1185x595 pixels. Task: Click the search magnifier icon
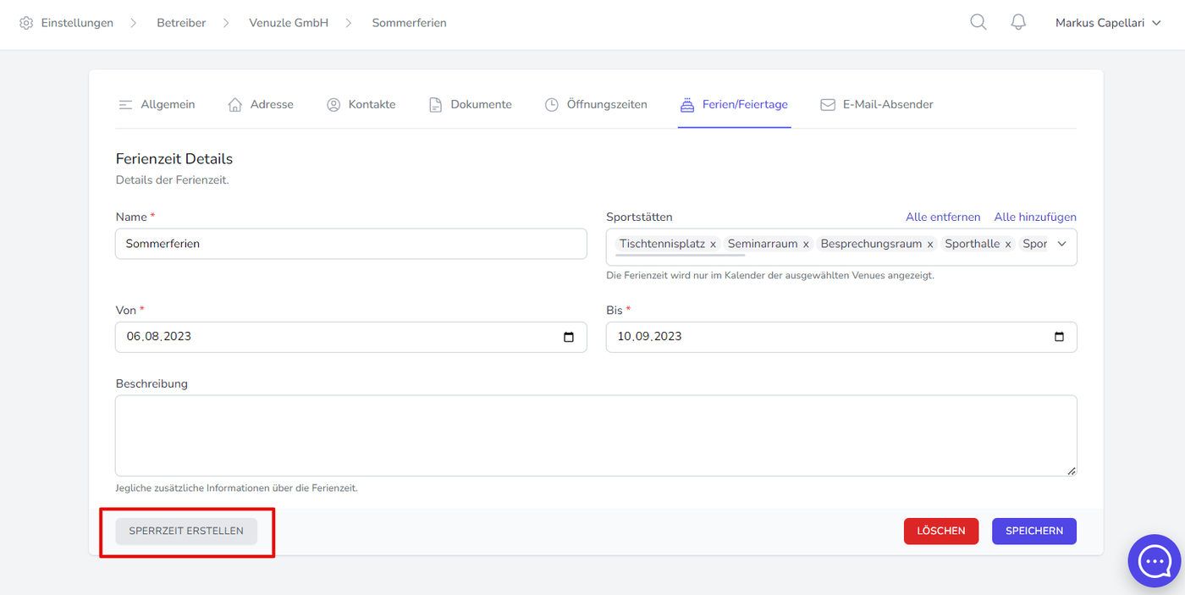pos(978,23)
